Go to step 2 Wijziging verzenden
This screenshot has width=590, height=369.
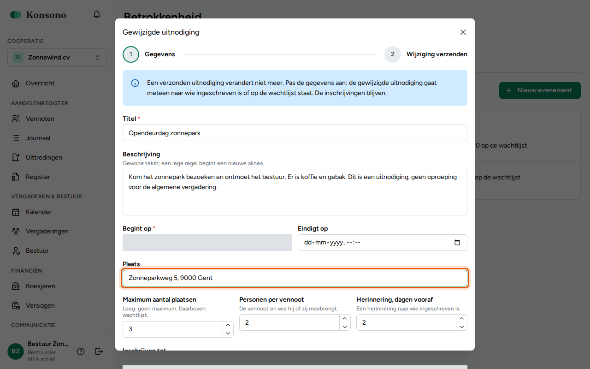point(426,54)
